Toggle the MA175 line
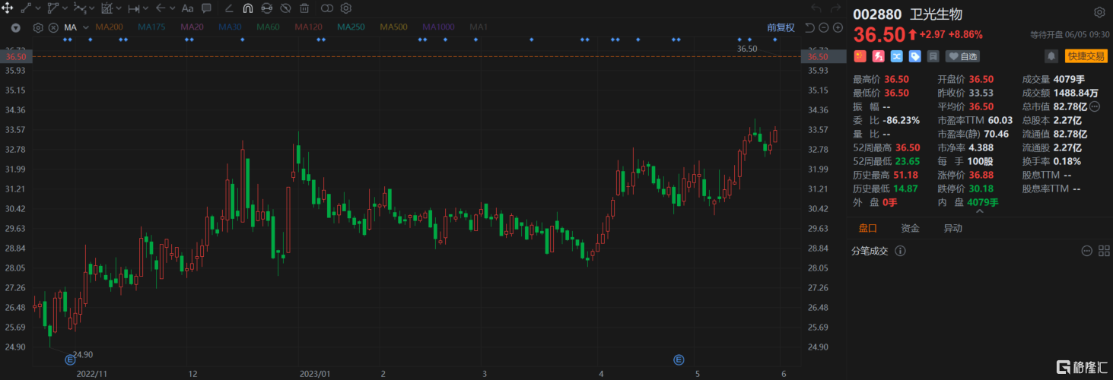 [x=151, y=27]
